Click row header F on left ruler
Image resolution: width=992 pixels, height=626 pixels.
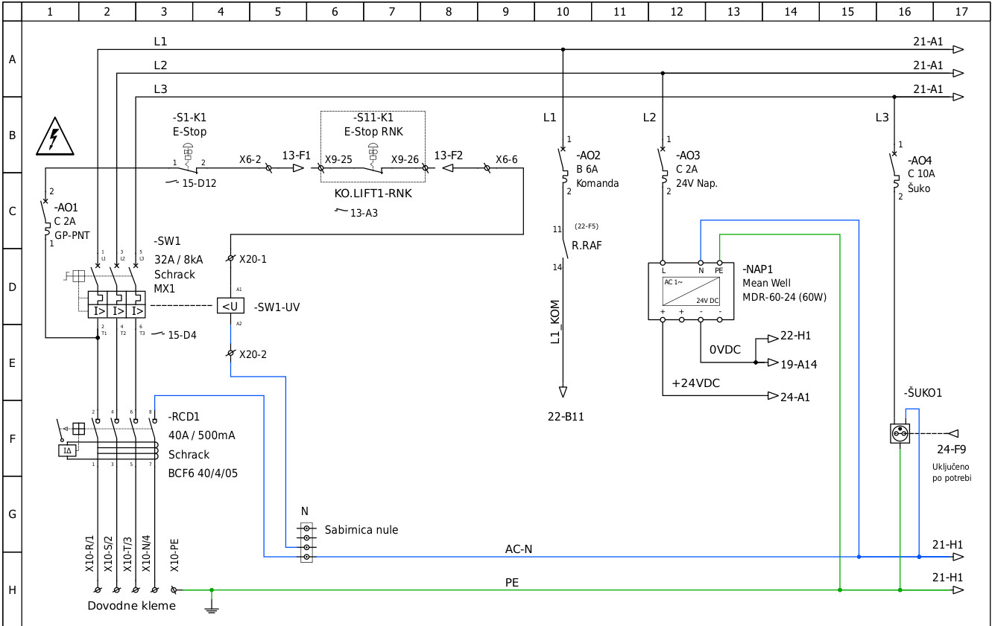(x=12, y=438)
